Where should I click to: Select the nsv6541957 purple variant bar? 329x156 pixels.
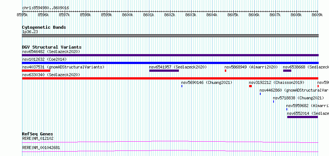tap(164, 71)
